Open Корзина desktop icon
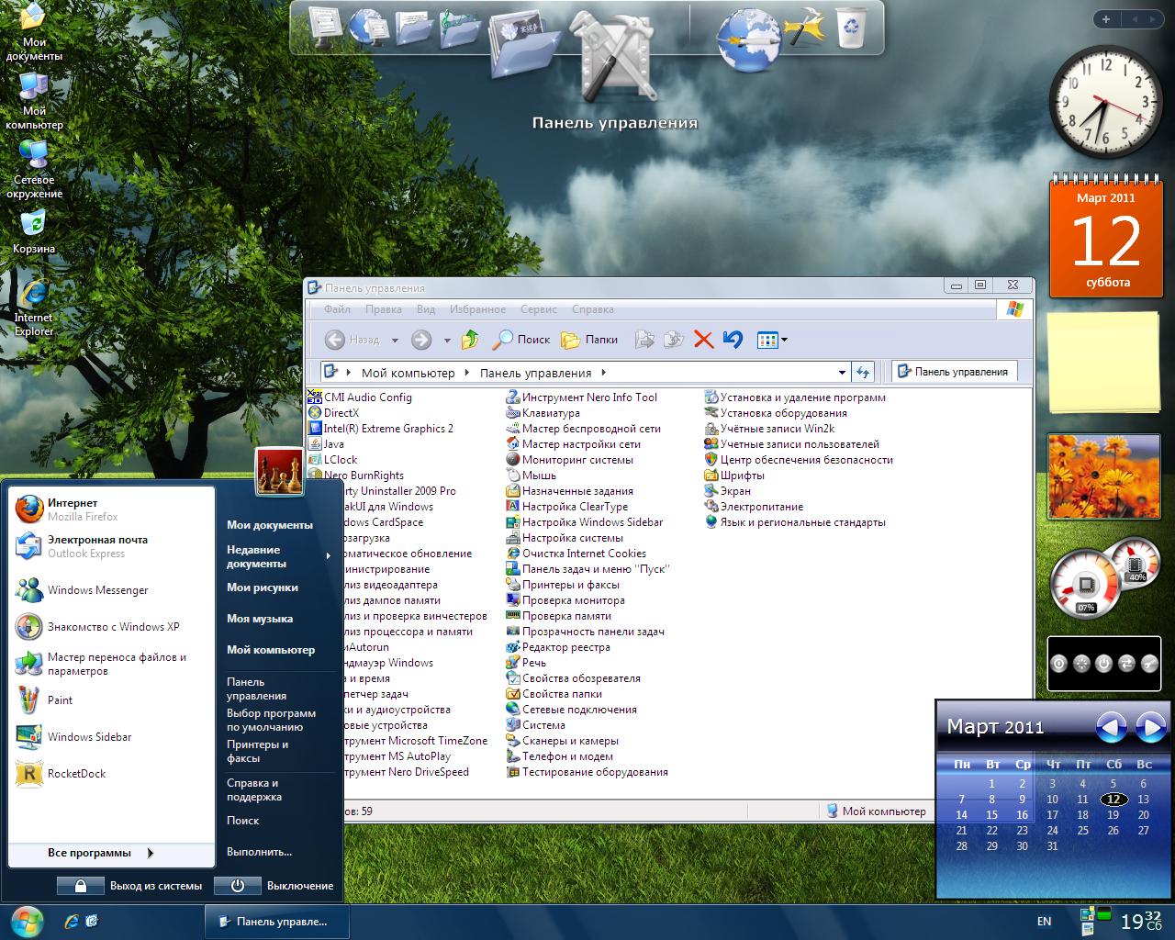1175x940 pixels. pos(33,231)
